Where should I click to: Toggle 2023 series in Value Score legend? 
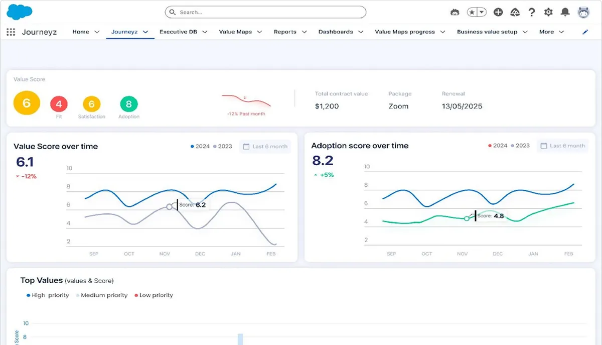(222, 147)
